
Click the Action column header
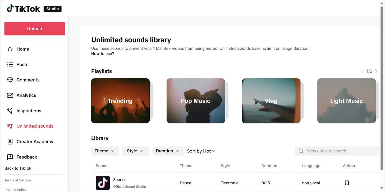pyautogui.click(x=349, y=166)
